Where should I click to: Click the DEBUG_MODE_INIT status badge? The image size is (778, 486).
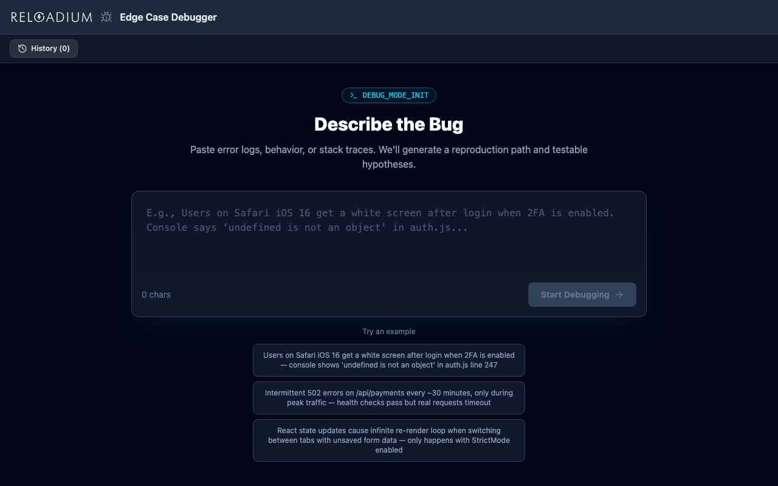click(389, 95)
